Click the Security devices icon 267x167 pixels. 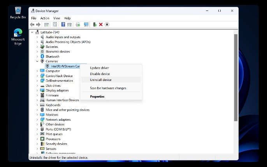(x=42, y=144)
